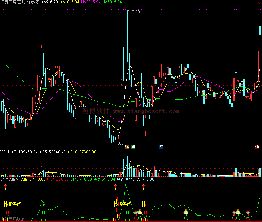This screenshot has width=262, height=222.
Task: Click the 黑码线 value label
Action: [104, 179]
